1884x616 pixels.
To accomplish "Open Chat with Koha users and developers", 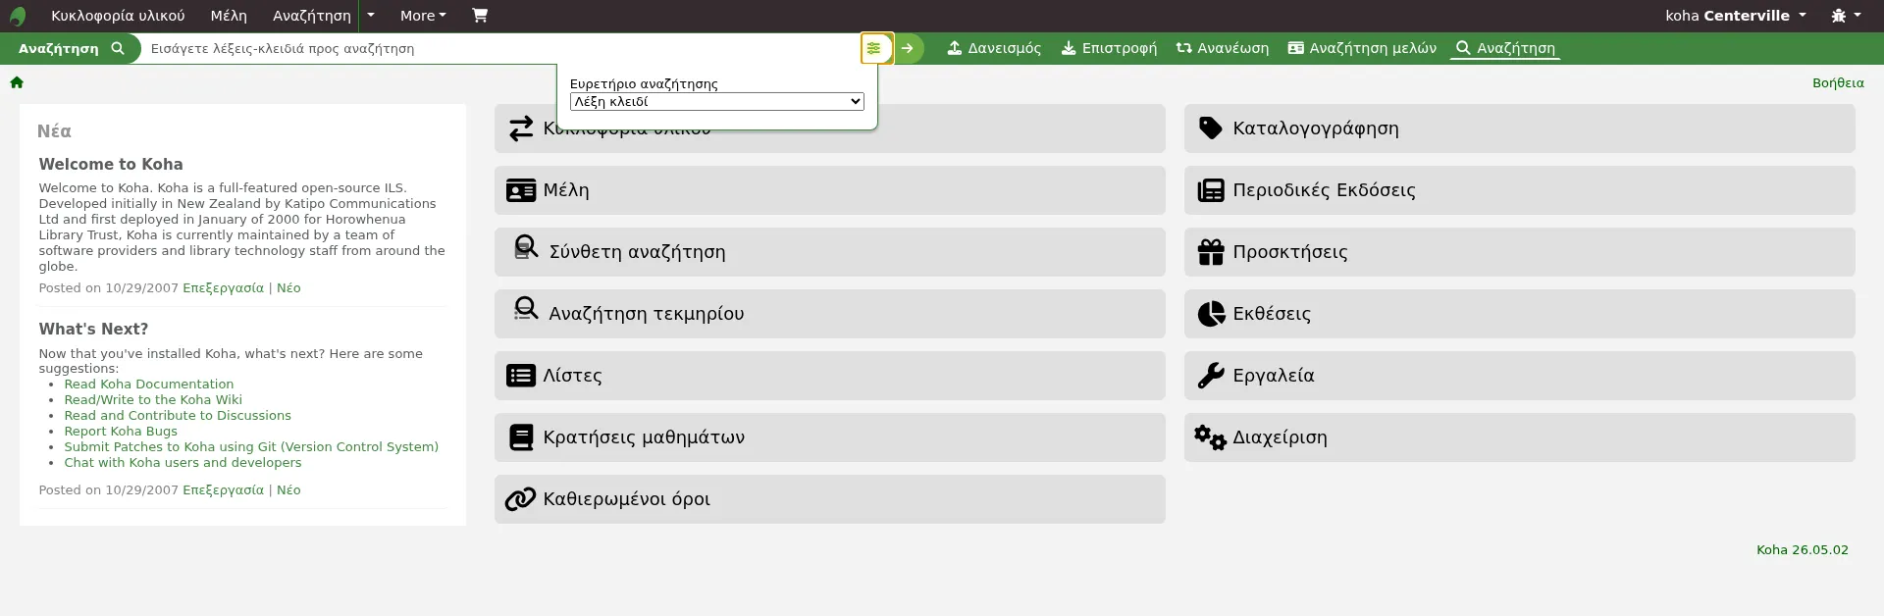I will pyautogui.click(x=183, y=462).
